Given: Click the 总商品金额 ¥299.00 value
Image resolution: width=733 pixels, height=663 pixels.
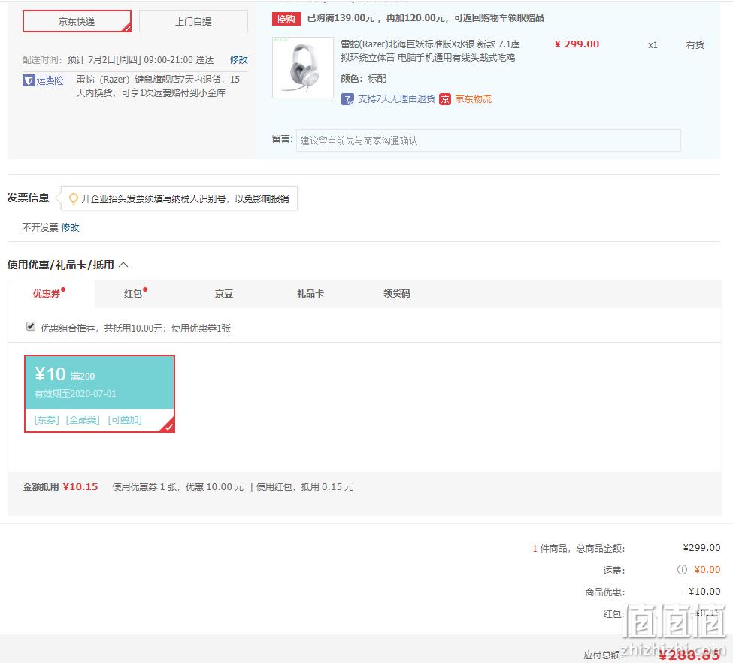Looking at the screenshot, I should (701, 548).
